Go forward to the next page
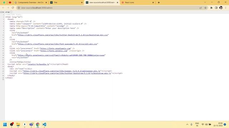The image size is (229, 128). click(8, 8)
